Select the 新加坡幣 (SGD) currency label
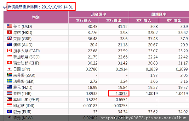Image resolution: width=189 pixels, height=121 pixels. click(26, 57)
